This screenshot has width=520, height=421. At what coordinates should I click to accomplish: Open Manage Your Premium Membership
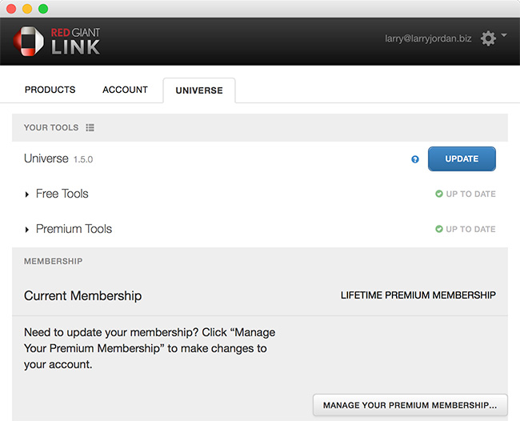[410, 405]
